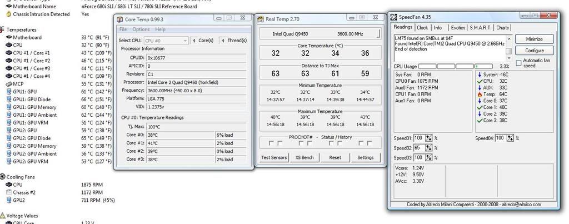Click the Chassis Intrusion Detected lock icon
The width and height of the screenshot is (569, 224).
pyautogui.click(x=9, y=14)
